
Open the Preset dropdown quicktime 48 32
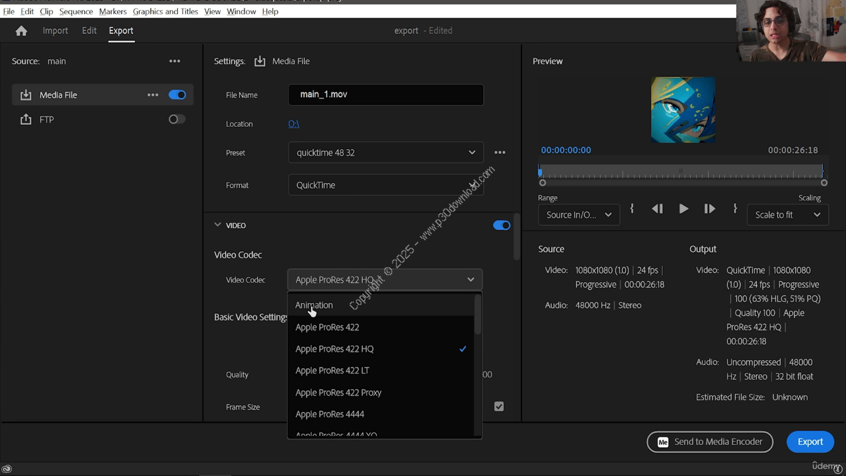tap(386, 152)
